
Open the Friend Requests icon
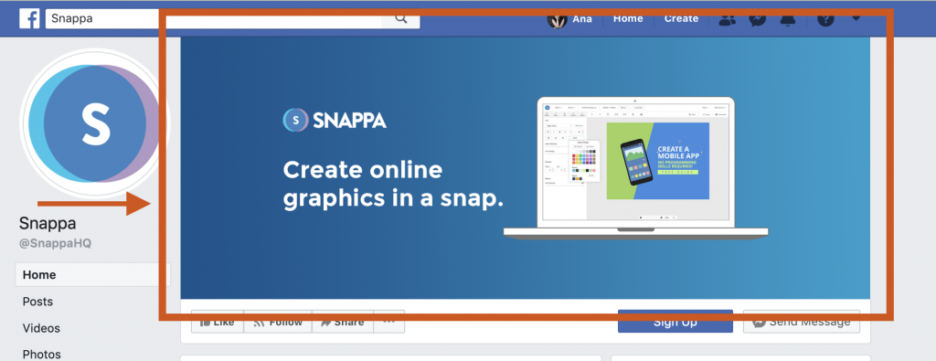727,19
